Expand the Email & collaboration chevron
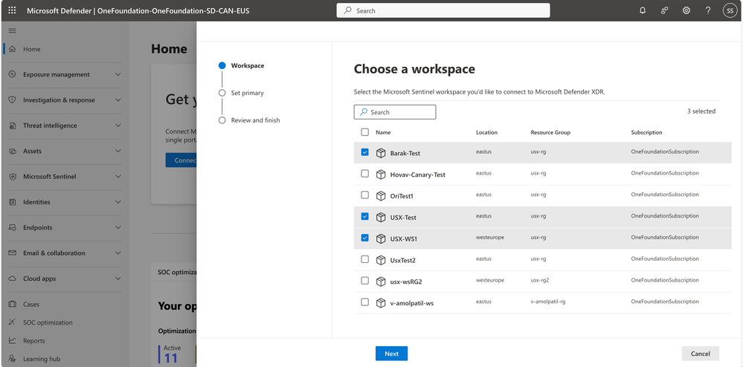The image size is (743, 367). pyautogui.click(x=118, y=253)
